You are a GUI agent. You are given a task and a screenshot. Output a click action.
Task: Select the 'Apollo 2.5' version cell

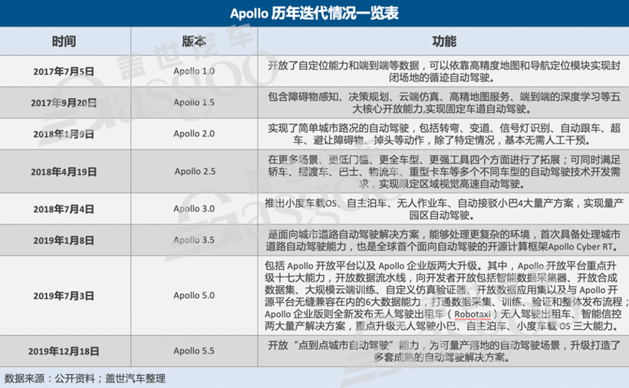pyautogui.click(x=195, y=171)
